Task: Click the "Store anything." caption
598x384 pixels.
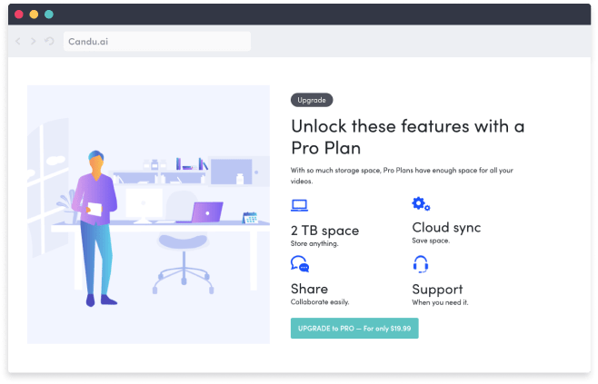Action: click(314, 243)
